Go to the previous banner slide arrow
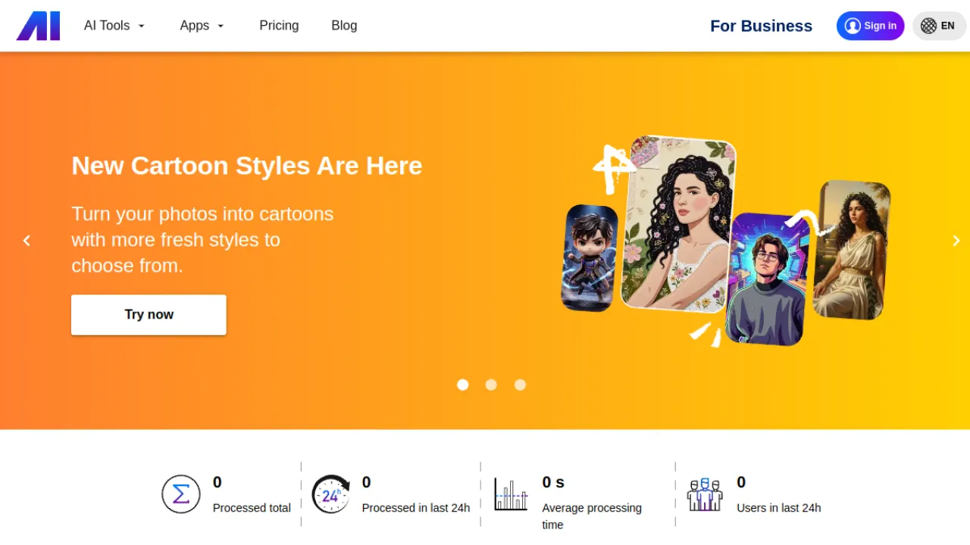The width and height of the screenshot is (970, 545). point(27,241)
